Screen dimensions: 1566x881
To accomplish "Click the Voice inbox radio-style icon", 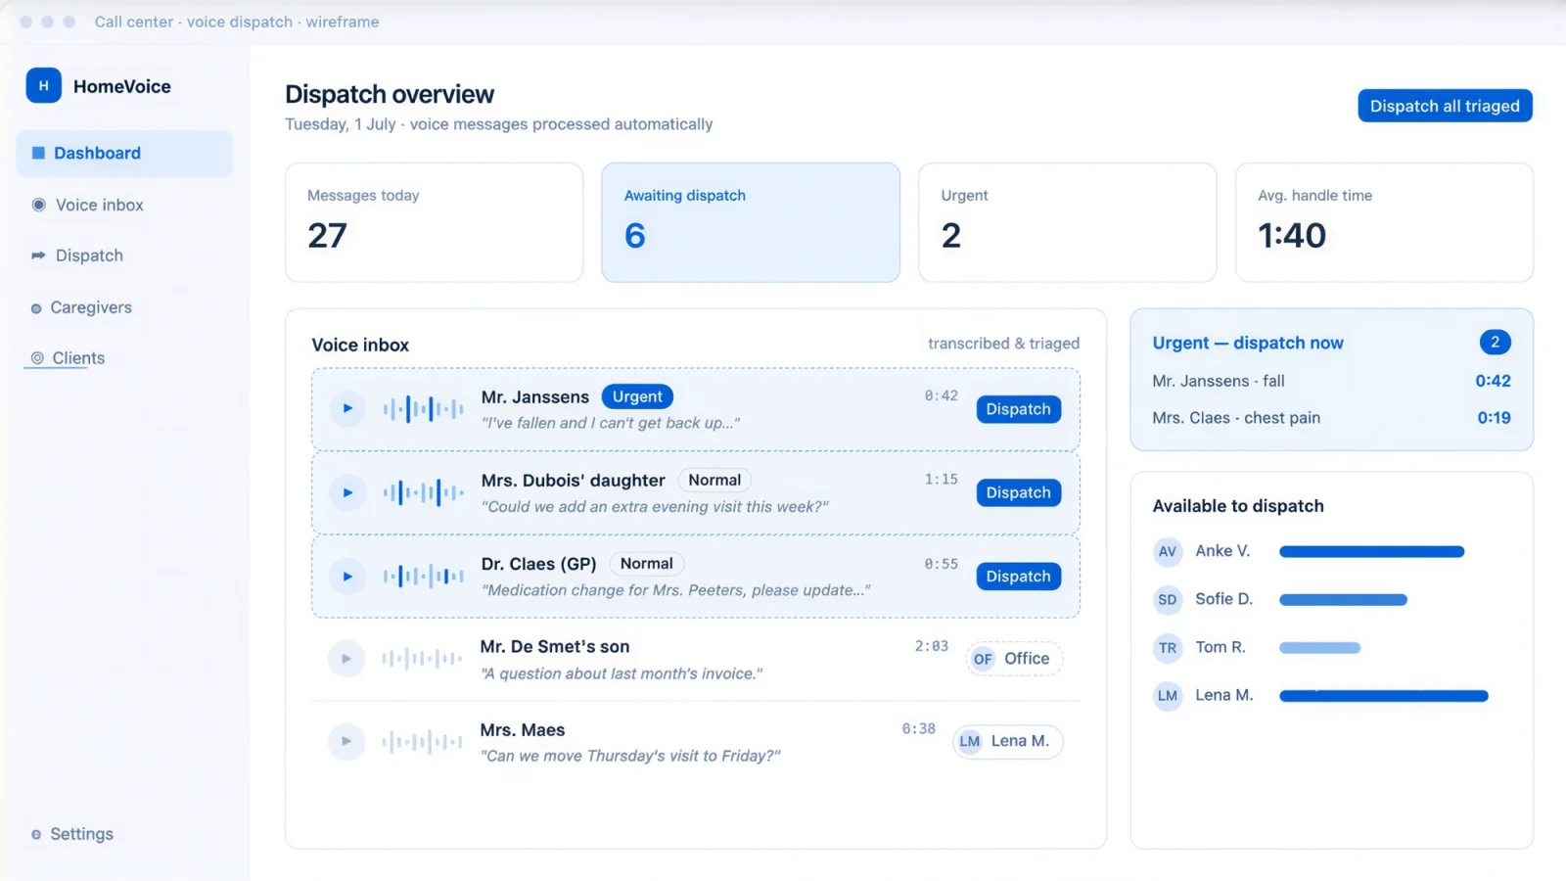I will click(39, 205).
